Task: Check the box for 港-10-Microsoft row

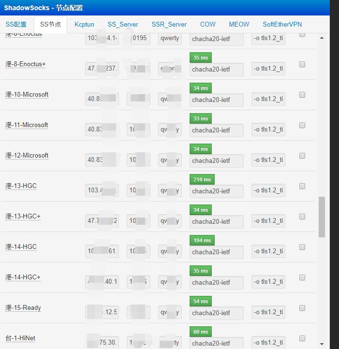Action: click(x=302, y=95)
